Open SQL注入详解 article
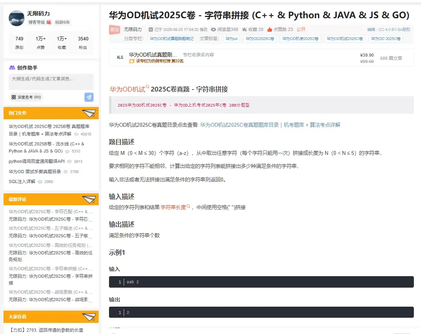This screenshot has width=421, height=334. (22, 181)
